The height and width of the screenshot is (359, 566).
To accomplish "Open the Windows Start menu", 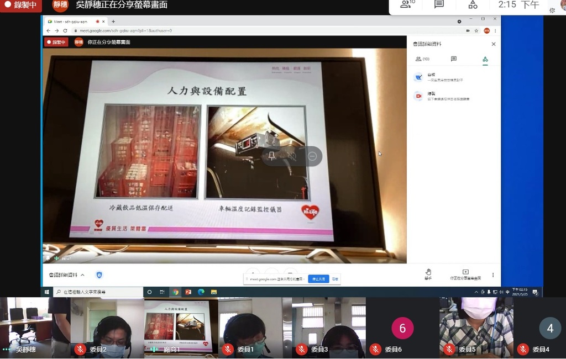I will (47, 292).
